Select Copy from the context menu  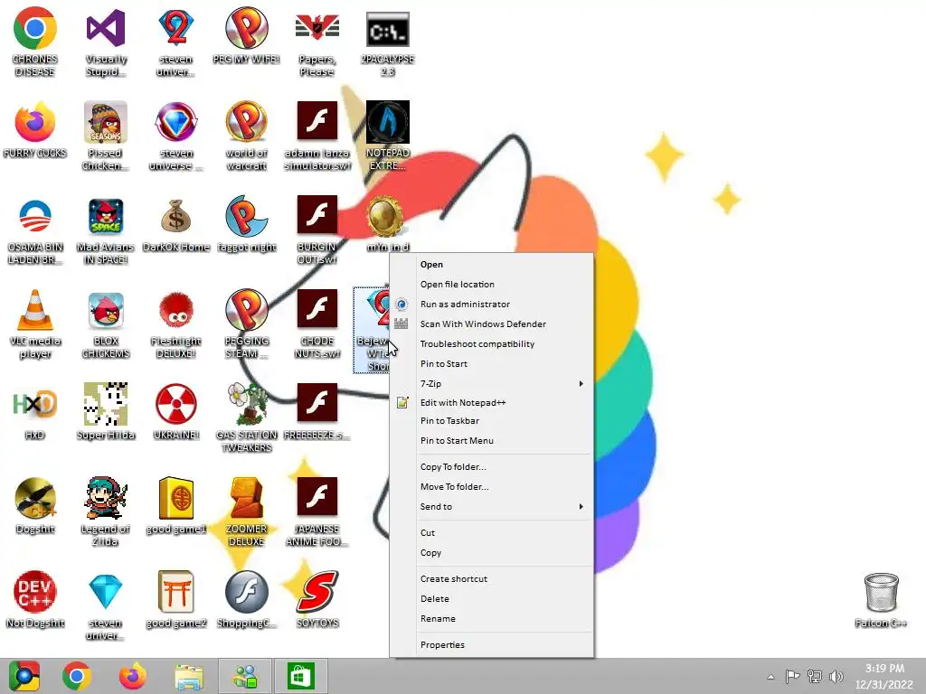tap(492, 553)
